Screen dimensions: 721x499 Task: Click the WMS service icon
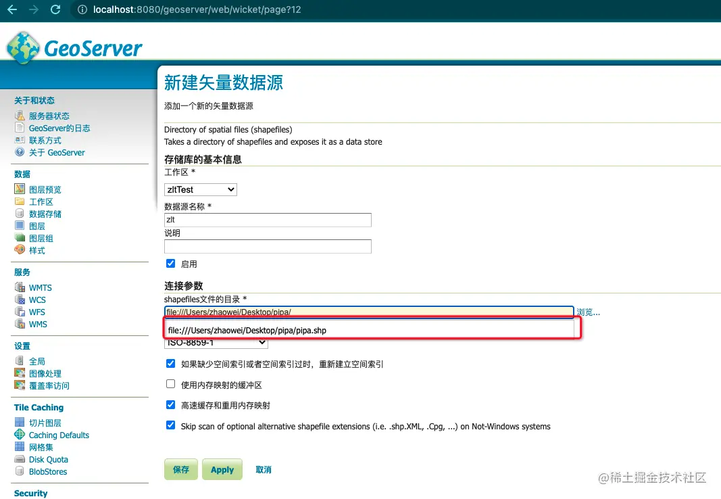tap(20, 323)
